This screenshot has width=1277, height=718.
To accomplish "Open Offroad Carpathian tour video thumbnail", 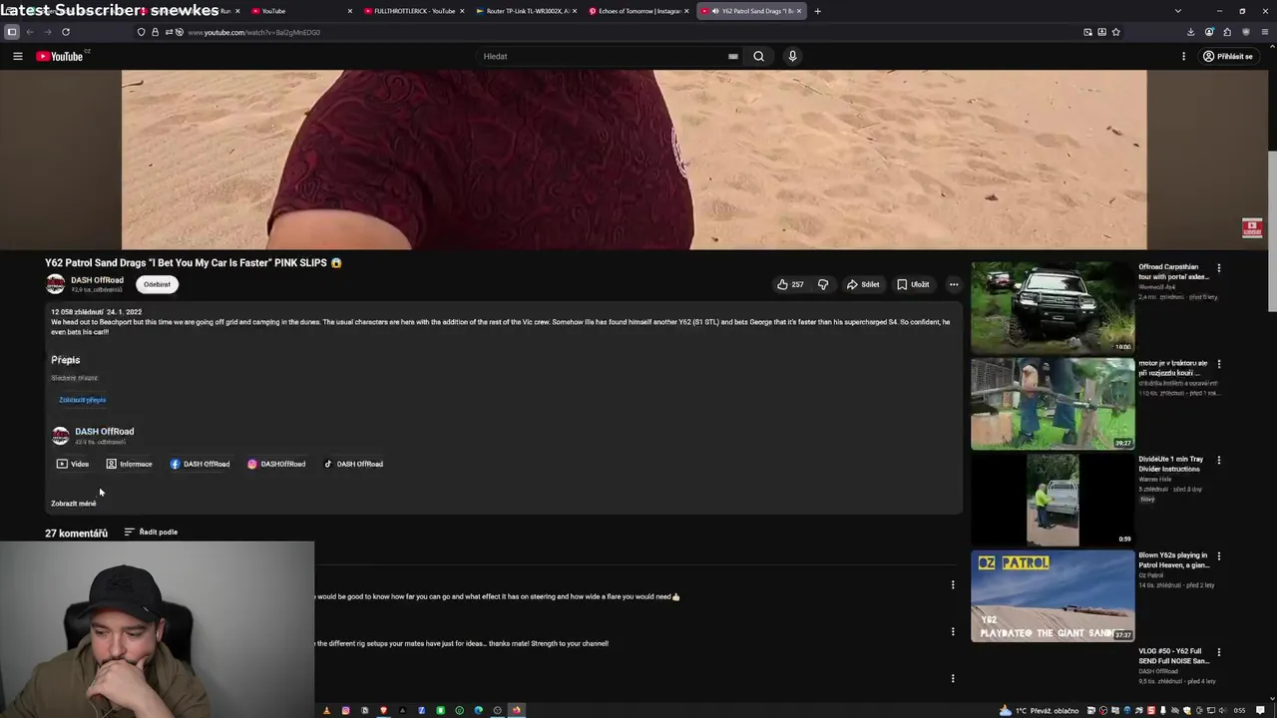I will tap(1053, 307).
